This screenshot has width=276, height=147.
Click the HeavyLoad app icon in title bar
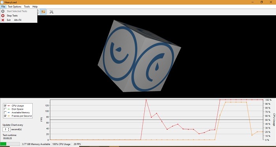(x=2, y=2)
